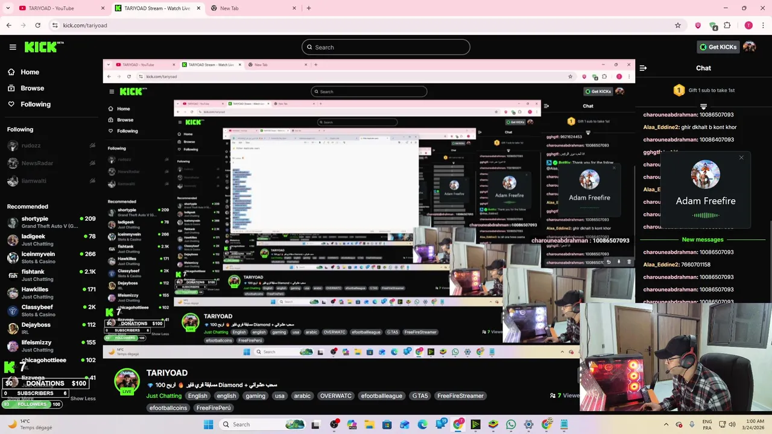Open the weather widget showing 14°C
Image resolution: width=772 pixels, height=434 pixels.
coord(29,424)
